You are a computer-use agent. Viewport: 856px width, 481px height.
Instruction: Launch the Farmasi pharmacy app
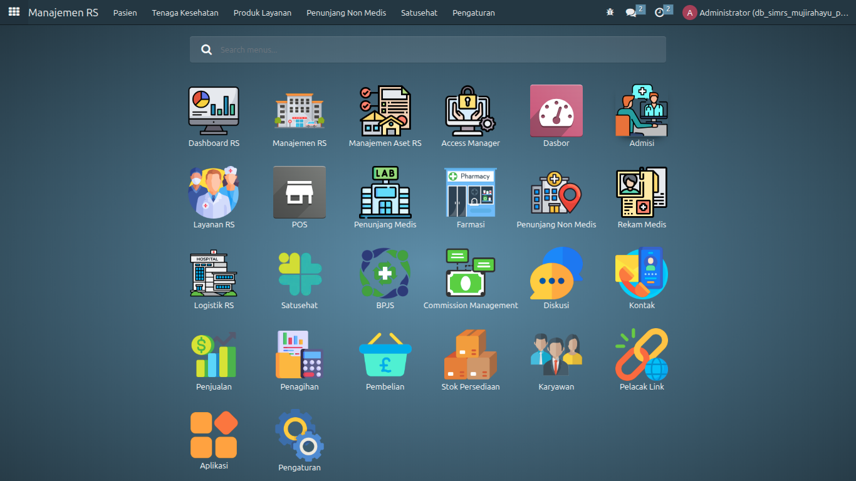tap(471, 192)
